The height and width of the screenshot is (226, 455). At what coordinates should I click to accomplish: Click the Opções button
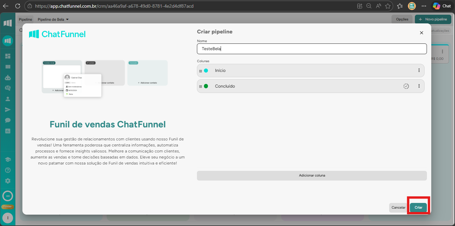point(402,19)
